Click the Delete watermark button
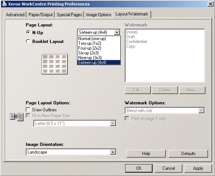This screenshot has height=176, width=215. (165, 90)
